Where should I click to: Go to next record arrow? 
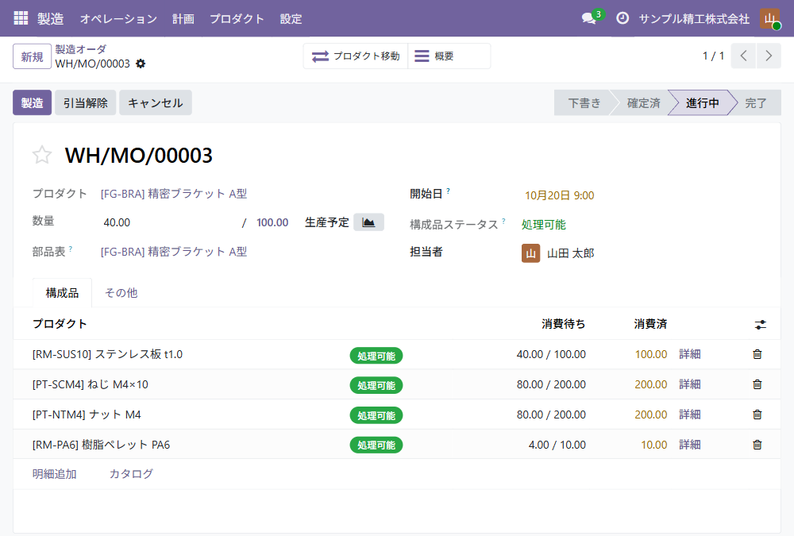coord(769,56)
